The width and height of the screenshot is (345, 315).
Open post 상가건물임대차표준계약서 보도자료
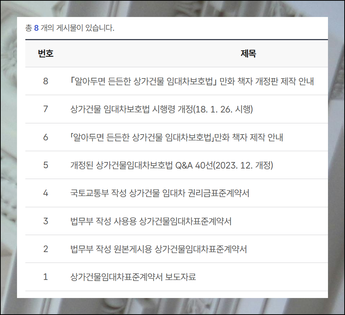point(133,277)
